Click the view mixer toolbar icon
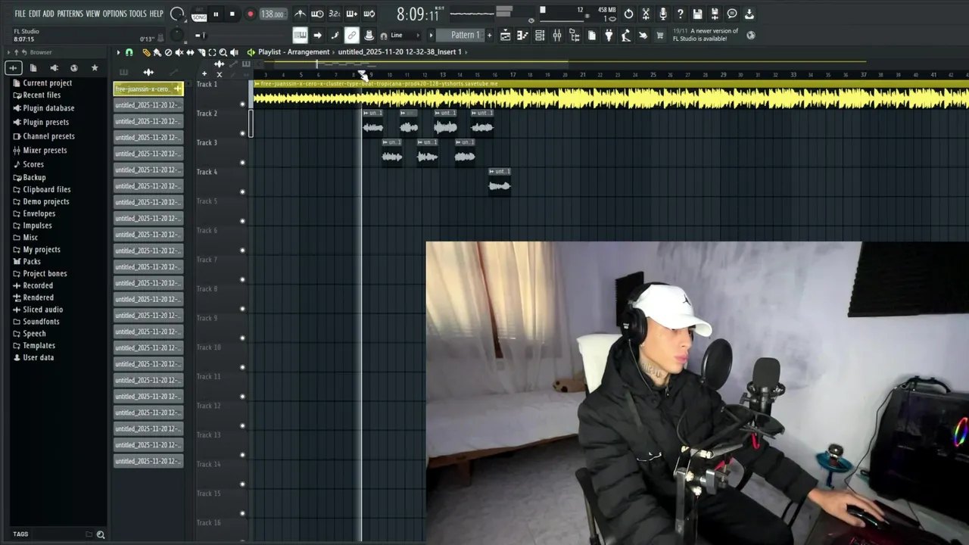The image size is (969, 545). coord(557,35)
